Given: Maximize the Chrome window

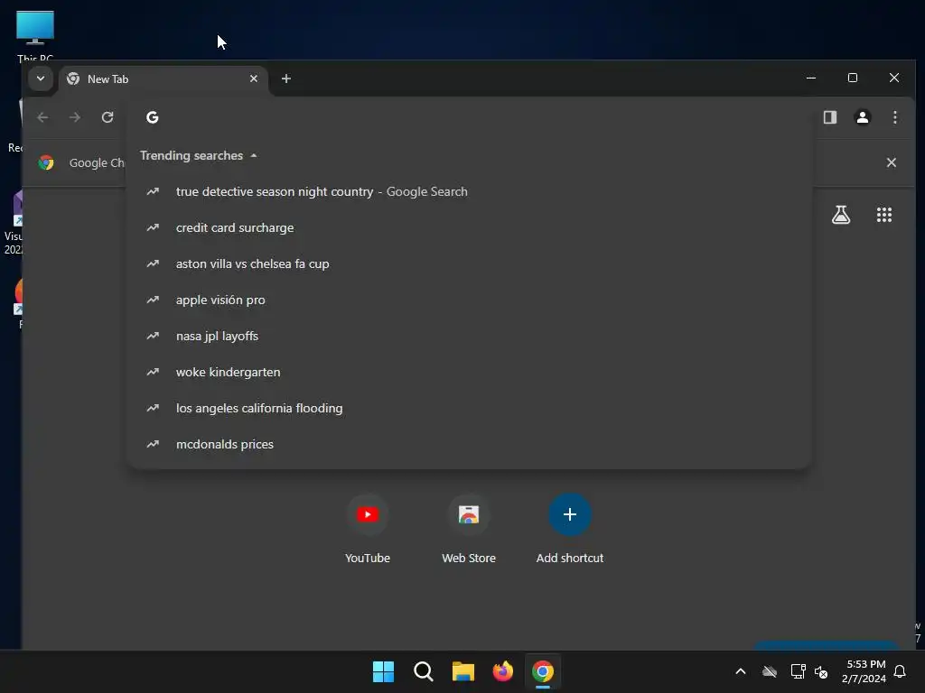Looking at the screenshot, I should (x=853, y=78).
